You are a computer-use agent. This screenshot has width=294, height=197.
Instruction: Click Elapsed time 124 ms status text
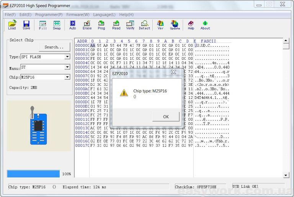click(x=84, y=187)
